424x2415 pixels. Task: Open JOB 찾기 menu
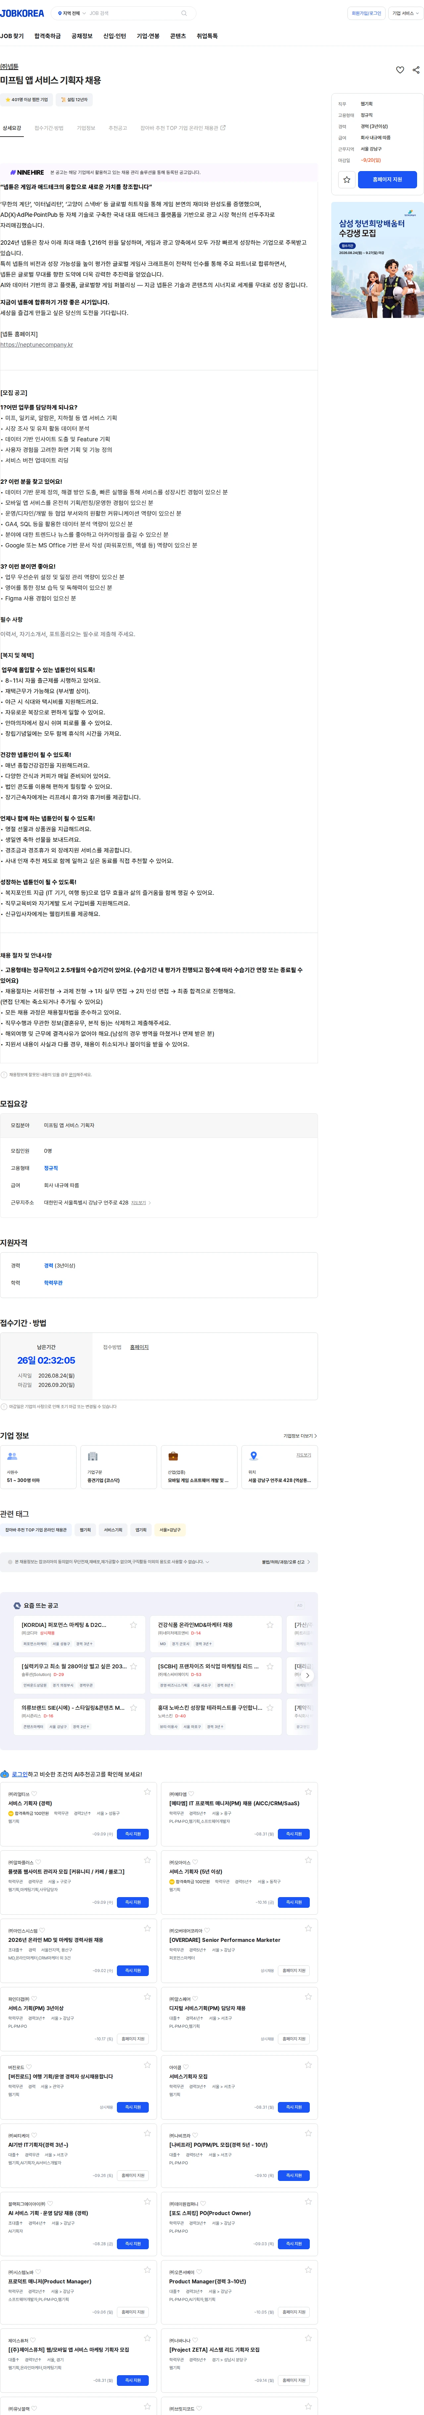coord(12,35)
